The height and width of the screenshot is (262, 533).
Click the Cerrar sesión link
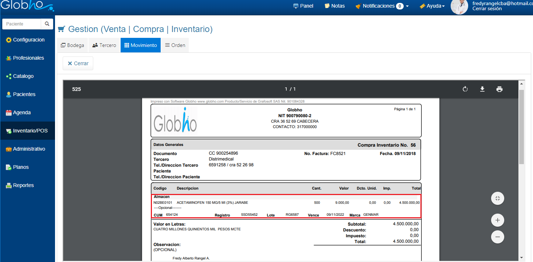487,9
